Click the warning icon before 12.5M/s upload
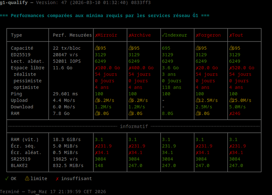 coord(197,100)
